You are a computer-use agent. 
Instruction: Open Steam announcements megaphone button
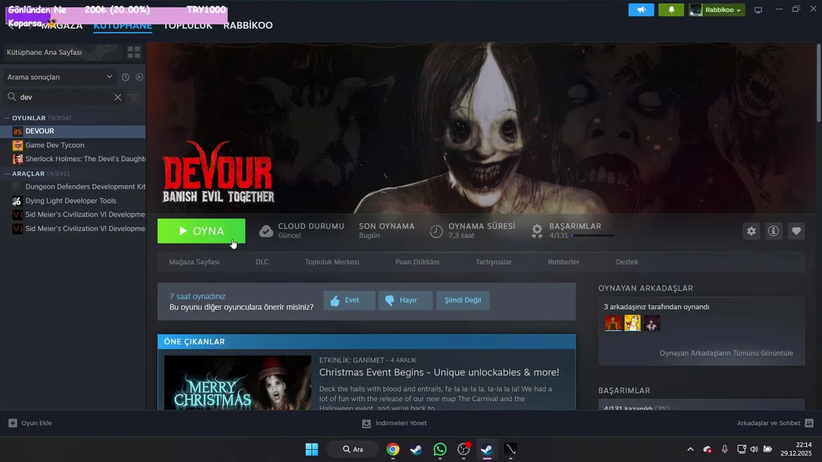point(641,10)
